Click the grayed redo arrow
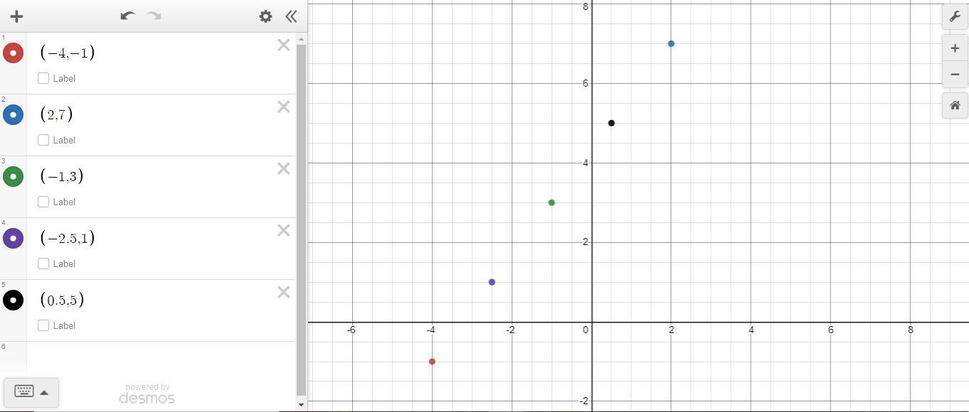 tap(154, 16)
